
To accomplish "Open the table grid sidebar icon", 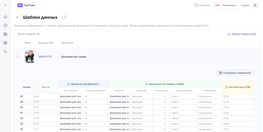I will coord(5,34).
